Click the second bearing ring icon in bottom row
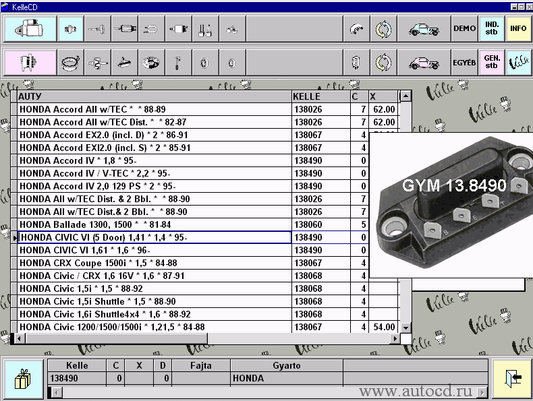 click(232, 63)
